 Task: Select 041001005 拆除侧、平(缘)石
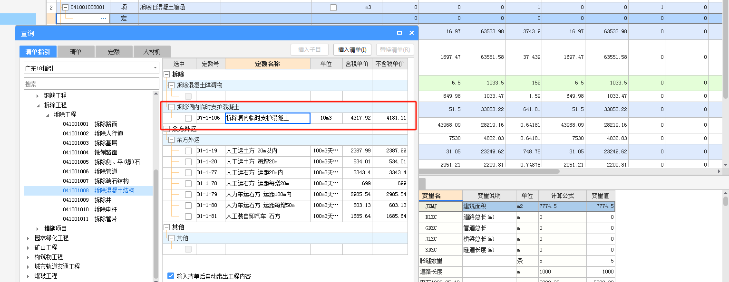101,162
